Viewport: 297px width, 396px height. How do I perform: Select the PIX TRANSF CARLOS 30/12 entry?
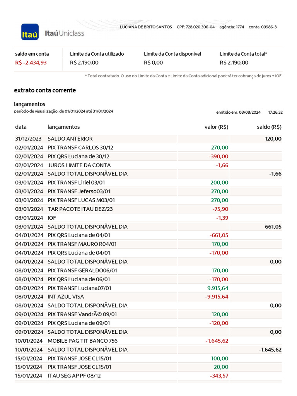(x=80, y=148)
